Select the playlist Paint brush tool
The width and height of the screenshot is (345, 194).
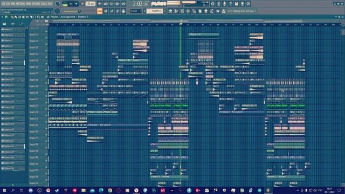16,17
